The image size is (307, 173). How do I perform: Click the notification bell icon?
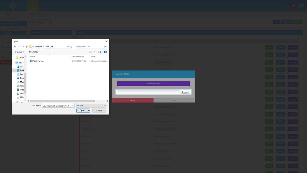(x=286, y=6)
